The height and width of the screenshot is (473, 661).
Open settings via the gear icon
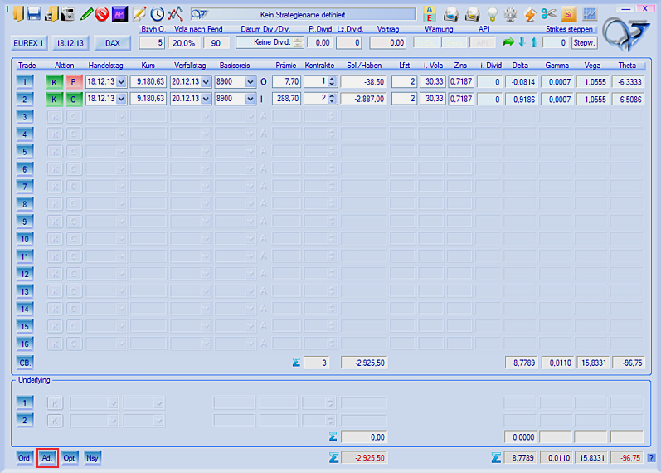point(511,14)
